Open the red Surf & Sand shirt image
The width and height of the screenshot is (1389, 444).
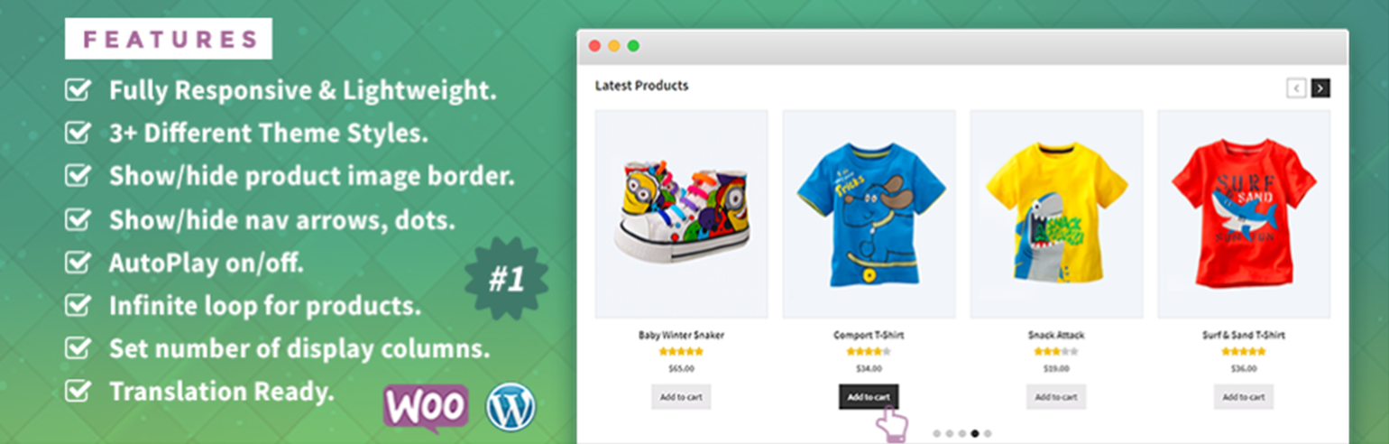pos(1244,214)
